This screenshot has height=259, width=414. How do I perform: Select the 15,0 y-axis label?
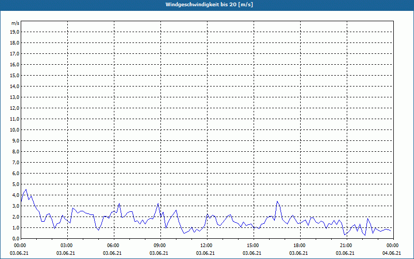pos(14,75)
